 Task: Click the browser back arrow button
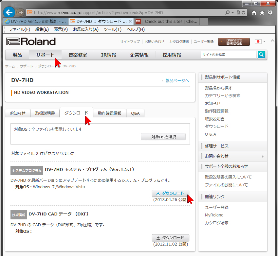pyautogui.click(x=9, y=13)
